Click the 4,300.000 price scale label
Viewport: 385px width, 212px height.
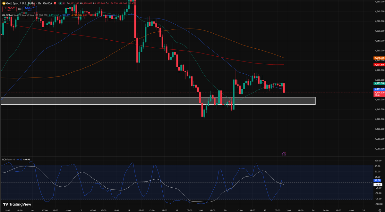tap(379, 31)
